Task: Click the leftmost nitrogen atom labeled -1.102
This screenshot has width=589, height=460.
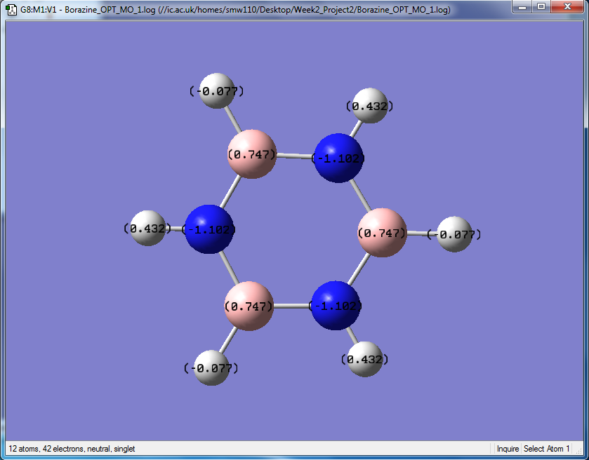Action: (x=209, y=229)
